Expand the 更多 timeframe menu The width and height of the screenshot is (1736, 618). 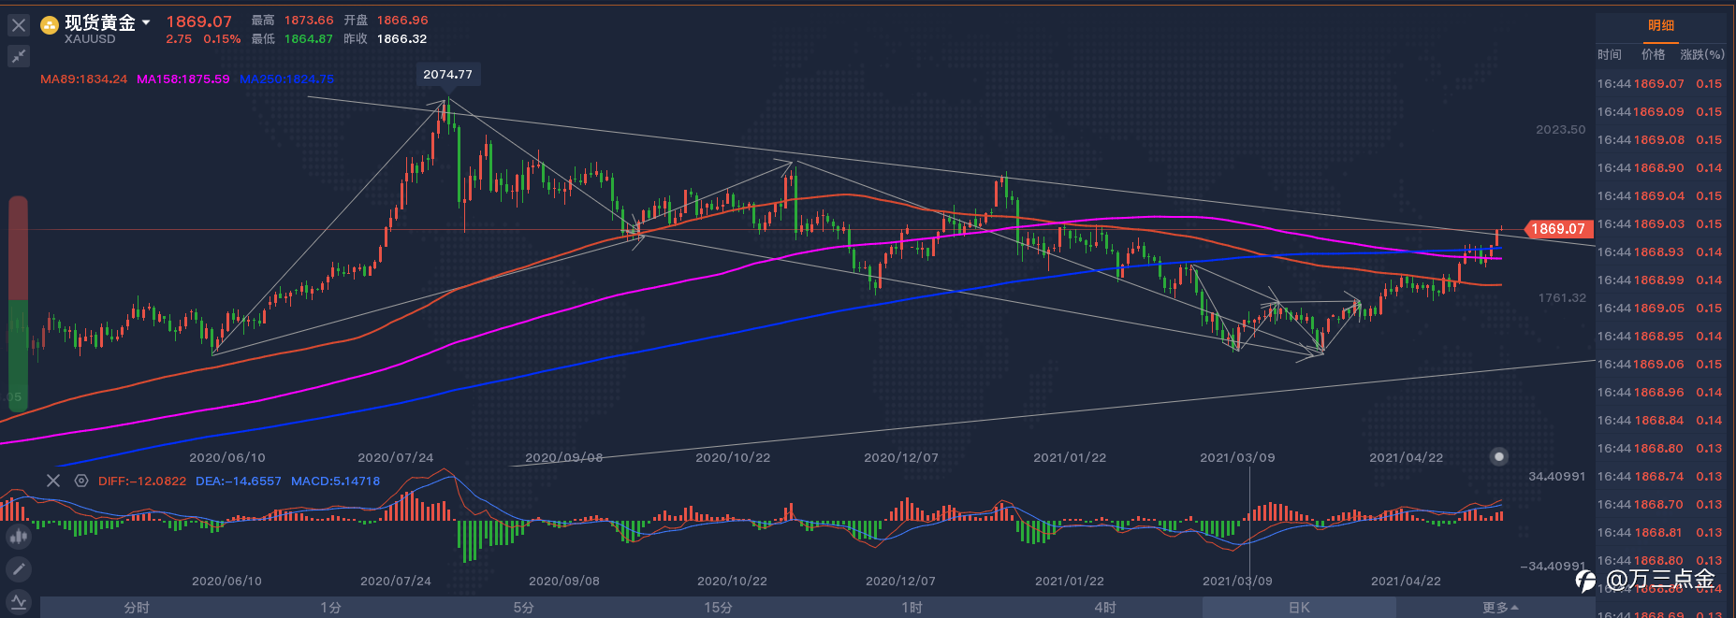click(x=1499, y=608)
